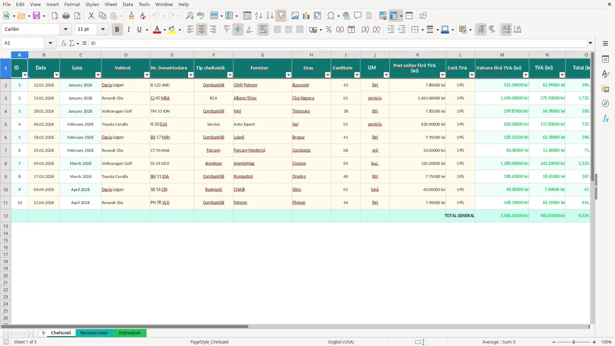Click the Save document icon
The image size is (615, 346).
pyautogui.click(x=36, y=16)
